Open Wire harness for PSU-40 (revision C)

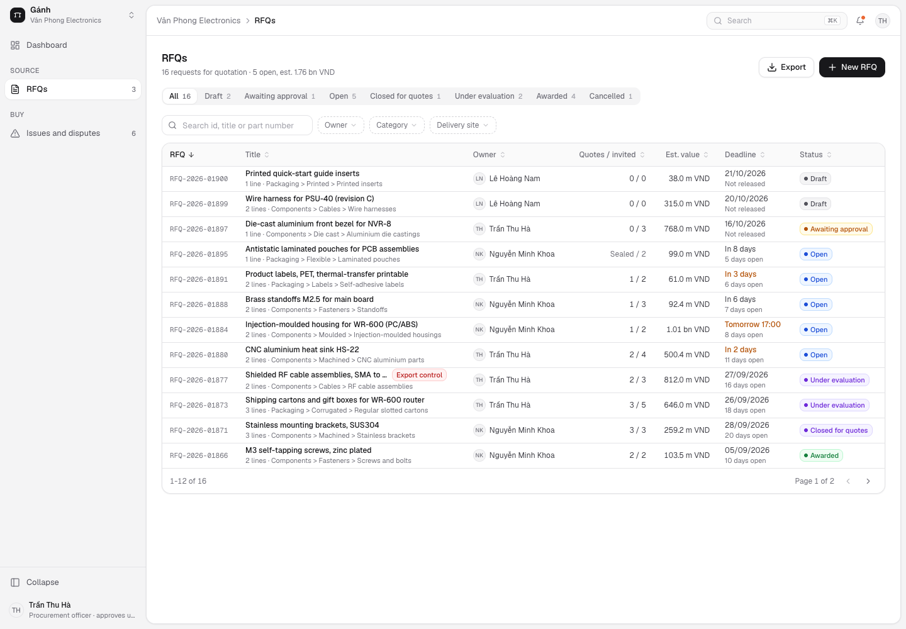click(x=310, y=199)
